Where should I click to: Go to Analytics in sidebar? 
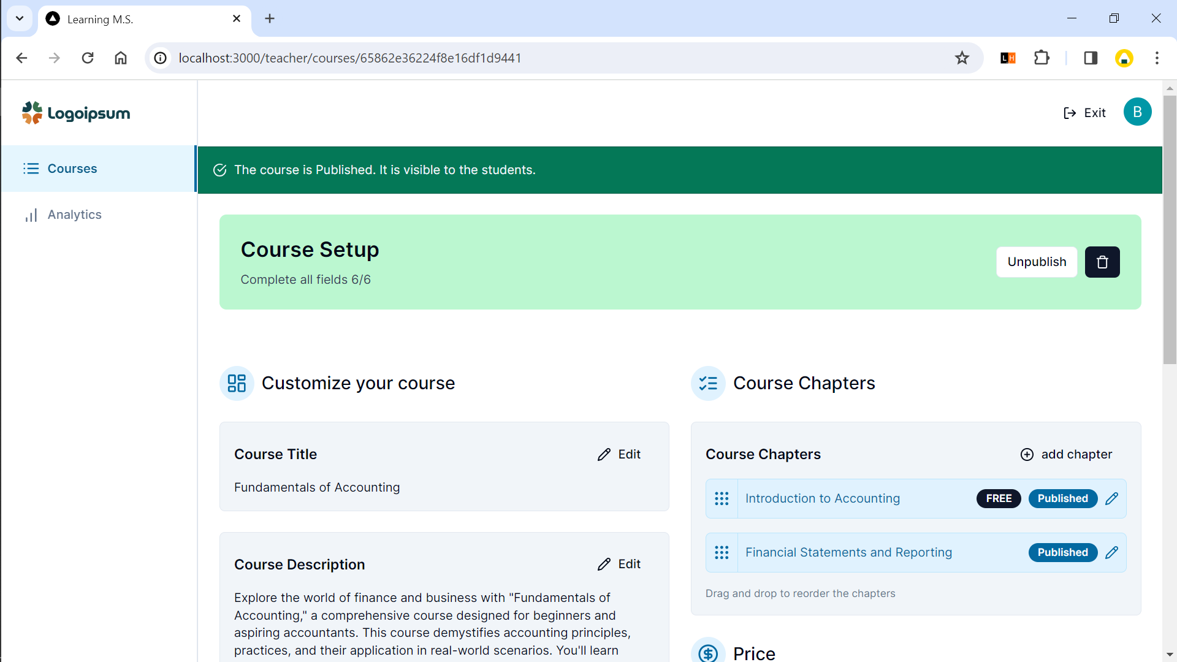[x=74, y=215]
